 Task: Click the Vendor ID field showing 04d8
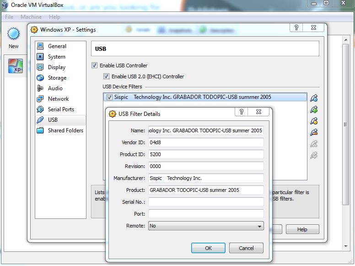tap(206, 142)
